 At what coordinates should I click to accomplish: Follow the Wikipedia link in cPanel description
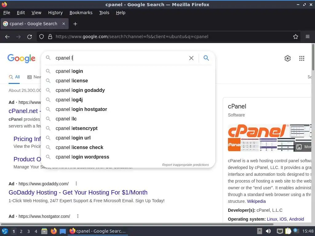(256, 201)
